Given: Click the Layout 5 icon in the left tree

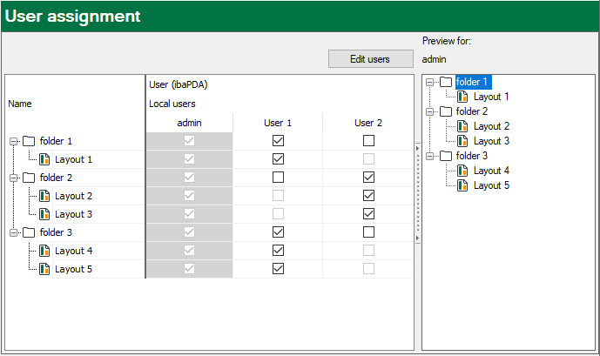Looking at the screenshot, I should coord(45,269).
